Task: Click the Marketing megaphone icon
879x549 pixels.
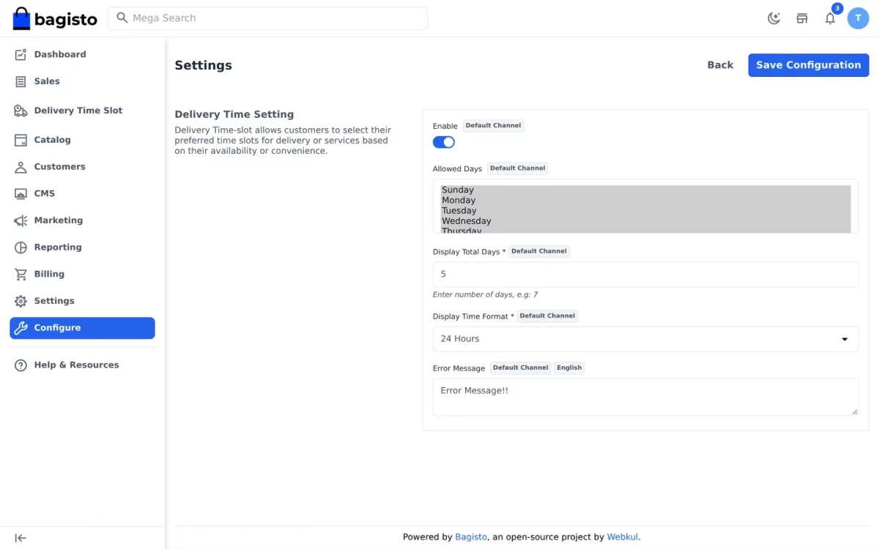Action: (x=21, y=220)
